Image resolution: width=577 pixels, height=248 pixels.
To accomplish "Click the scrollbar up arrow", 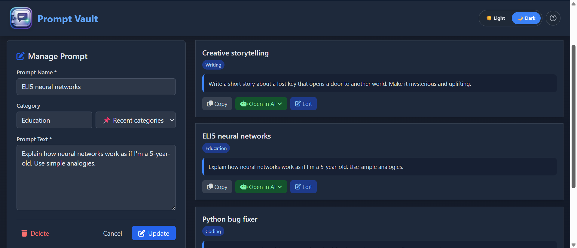I will pos(573,4).
